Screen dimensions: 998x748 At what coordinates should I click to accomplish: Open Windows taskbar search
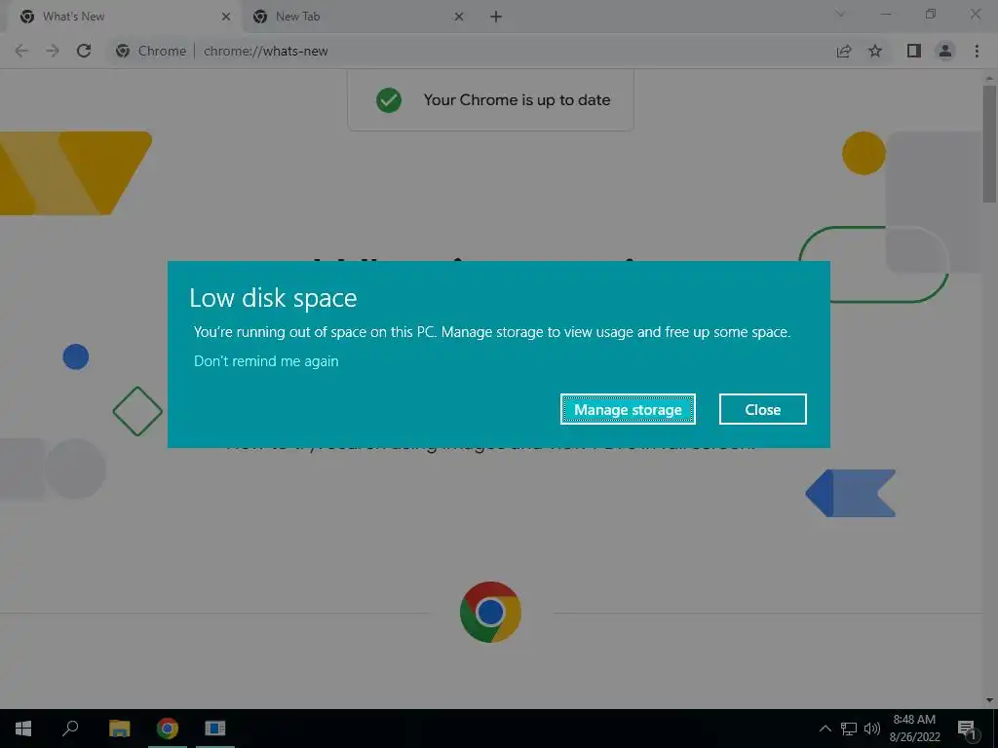[70, 729]
